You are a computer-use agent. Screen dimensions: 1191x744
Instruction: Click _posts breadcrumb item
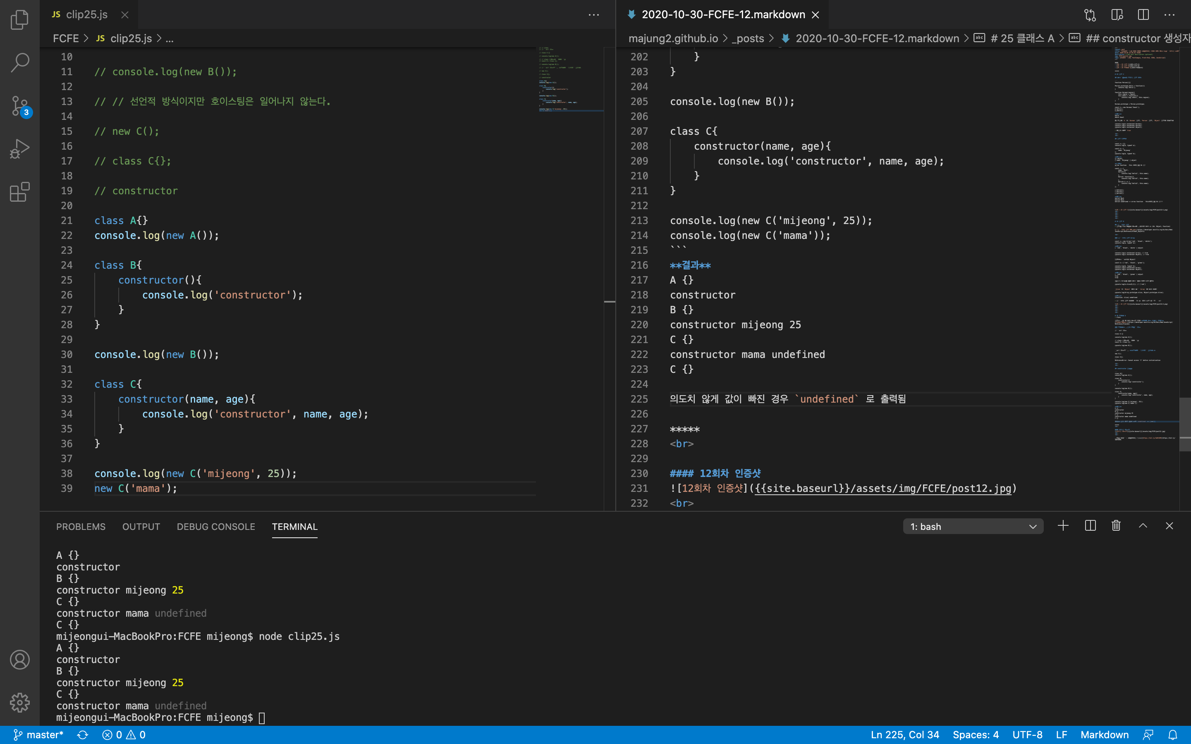click(x=748, y=38)
